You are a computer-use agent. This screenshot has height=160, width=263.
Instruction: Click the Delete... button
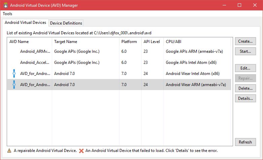click(246, 88)
